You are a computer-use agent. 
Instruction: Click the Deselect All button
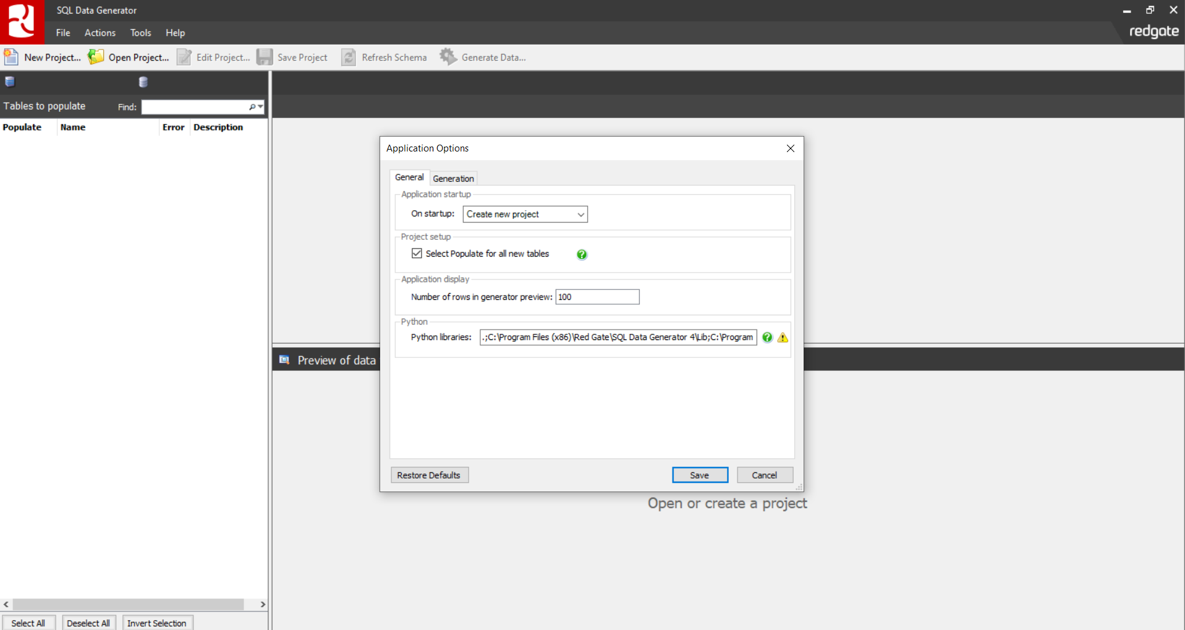(x=88, y=623)
